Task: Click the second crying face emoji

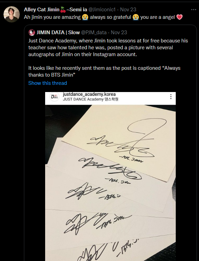Action: pos(136,17)
